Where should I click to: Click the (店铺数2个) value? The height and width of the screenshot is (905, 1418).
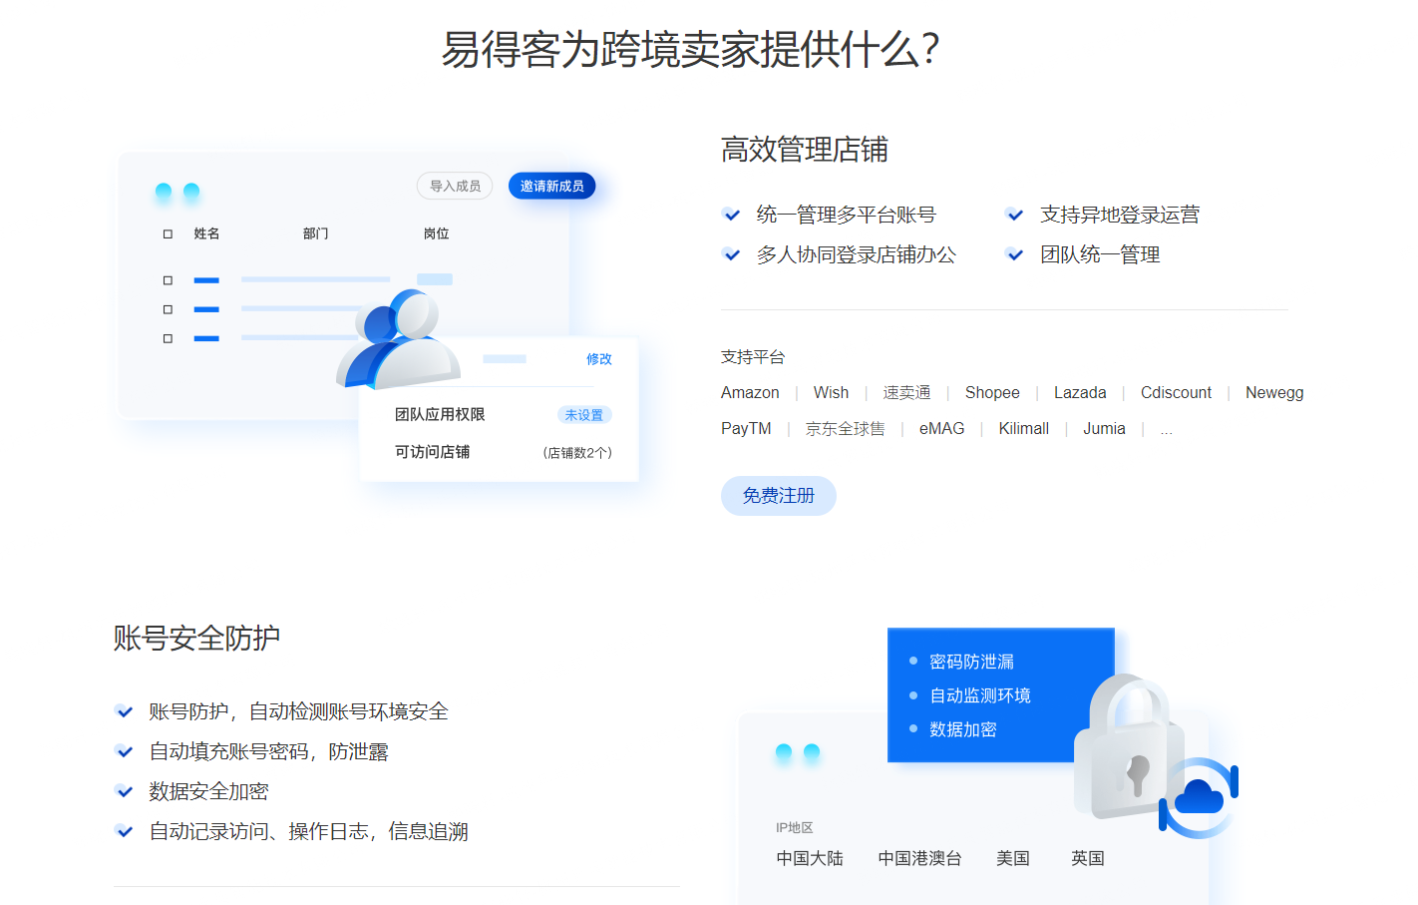(577, 453)
